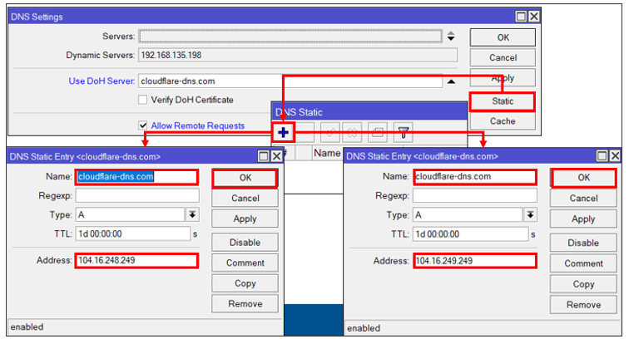Click OK in left DNS Static Entry window
Screen dimensions: 634x339
point(245,178)
